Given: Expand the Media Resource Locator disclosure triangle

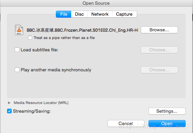Looking at the screenshot, I should pyautogui.click(x=9, y=103).
